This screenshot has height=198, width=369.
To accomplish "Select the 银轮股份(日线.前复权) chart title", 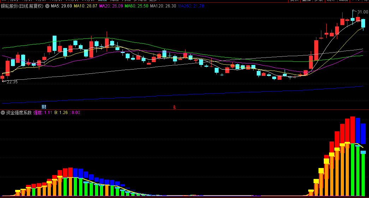I will [22, 6].
